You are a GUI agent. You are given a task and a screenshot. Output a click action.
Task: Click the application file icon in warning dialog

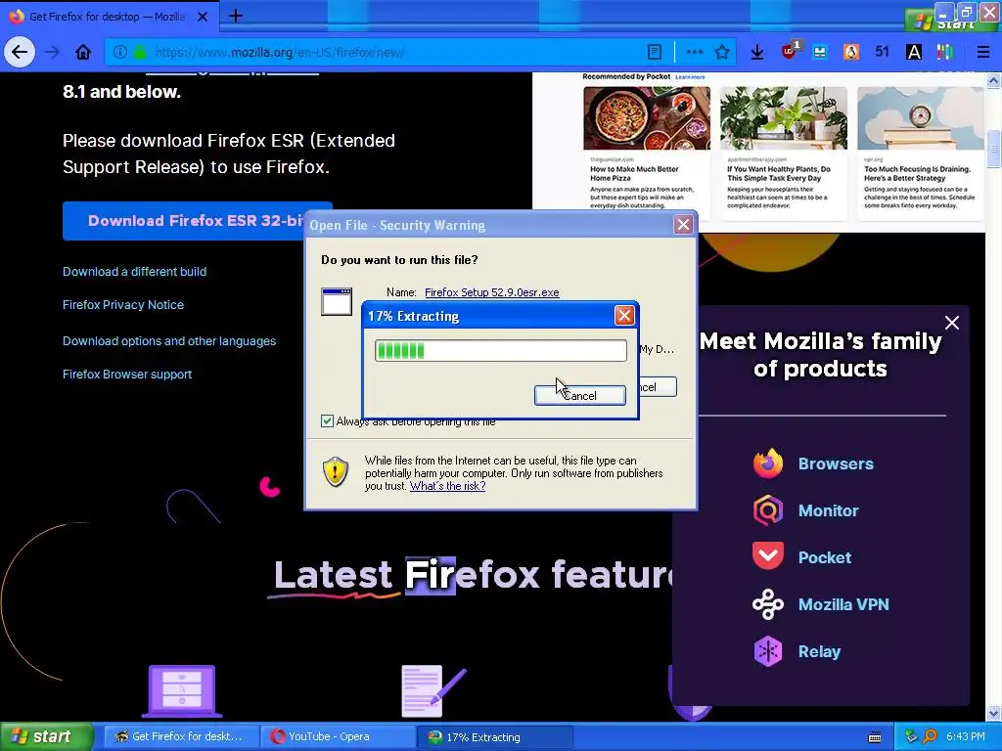[x=337, y=301]
